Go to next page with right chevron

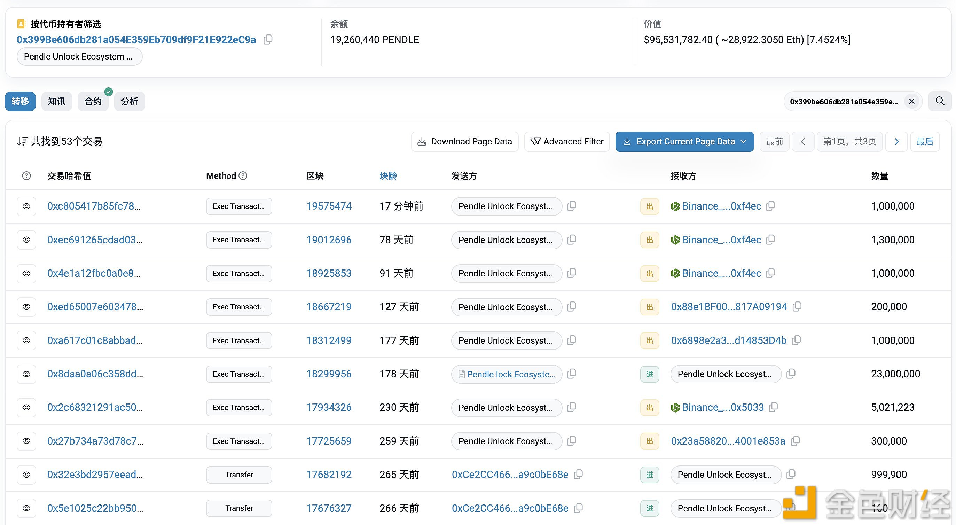coord(896,141)
